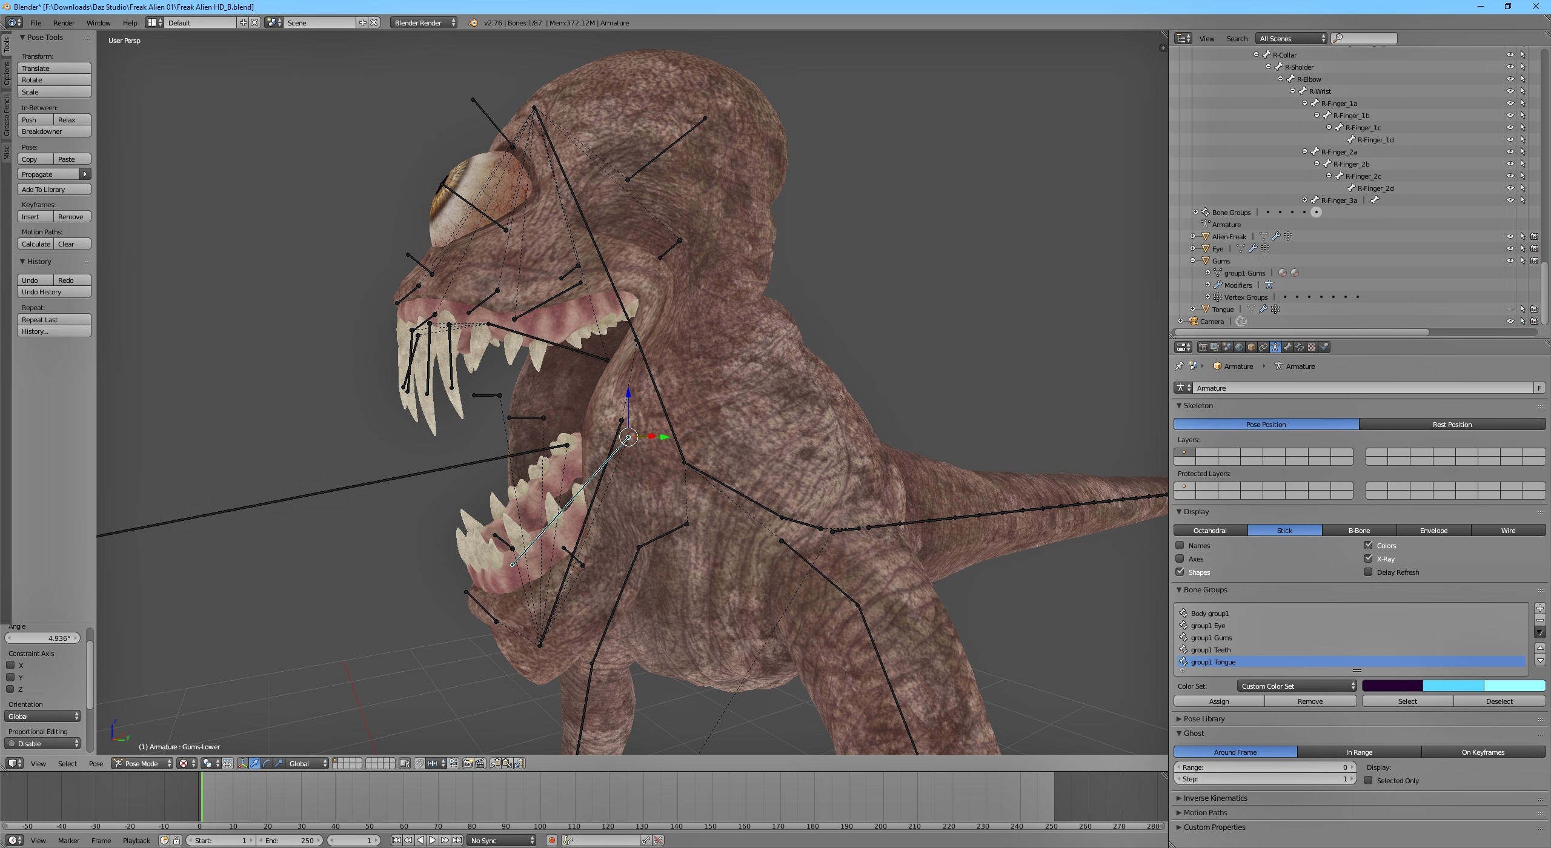Toggle the Names display checkbox
This screenshot has height=848, width=1551.
(x=1180, y=545)
